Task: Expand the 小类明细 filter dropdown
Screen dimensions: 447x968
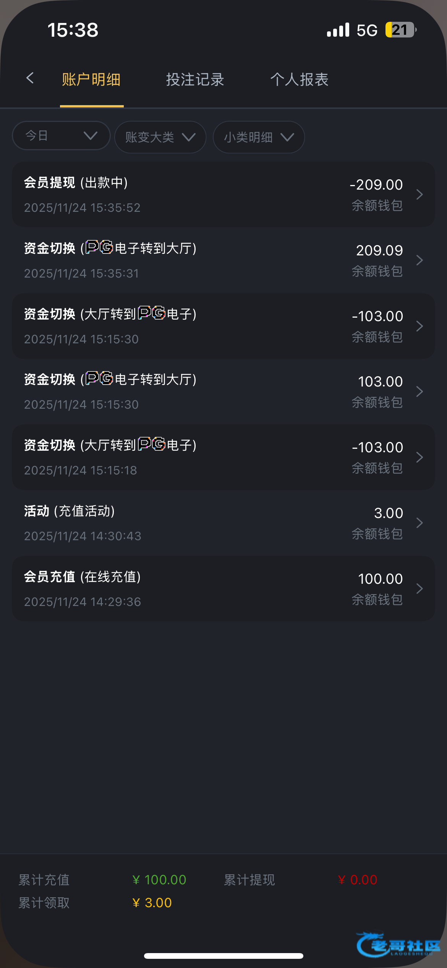Action: (259, 137)
